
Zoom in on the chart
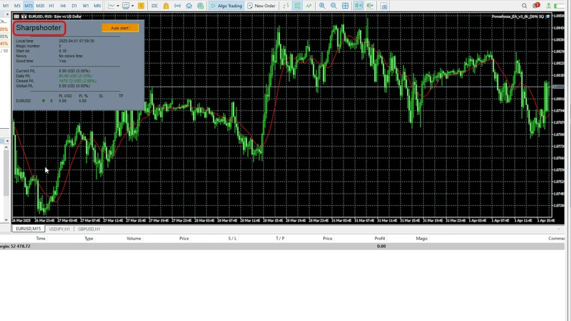coord(322,6)
